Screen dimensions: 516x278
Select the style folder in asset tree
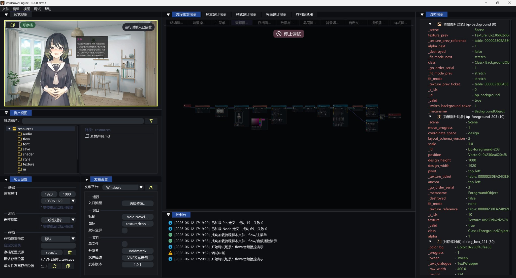pos(26,159)
